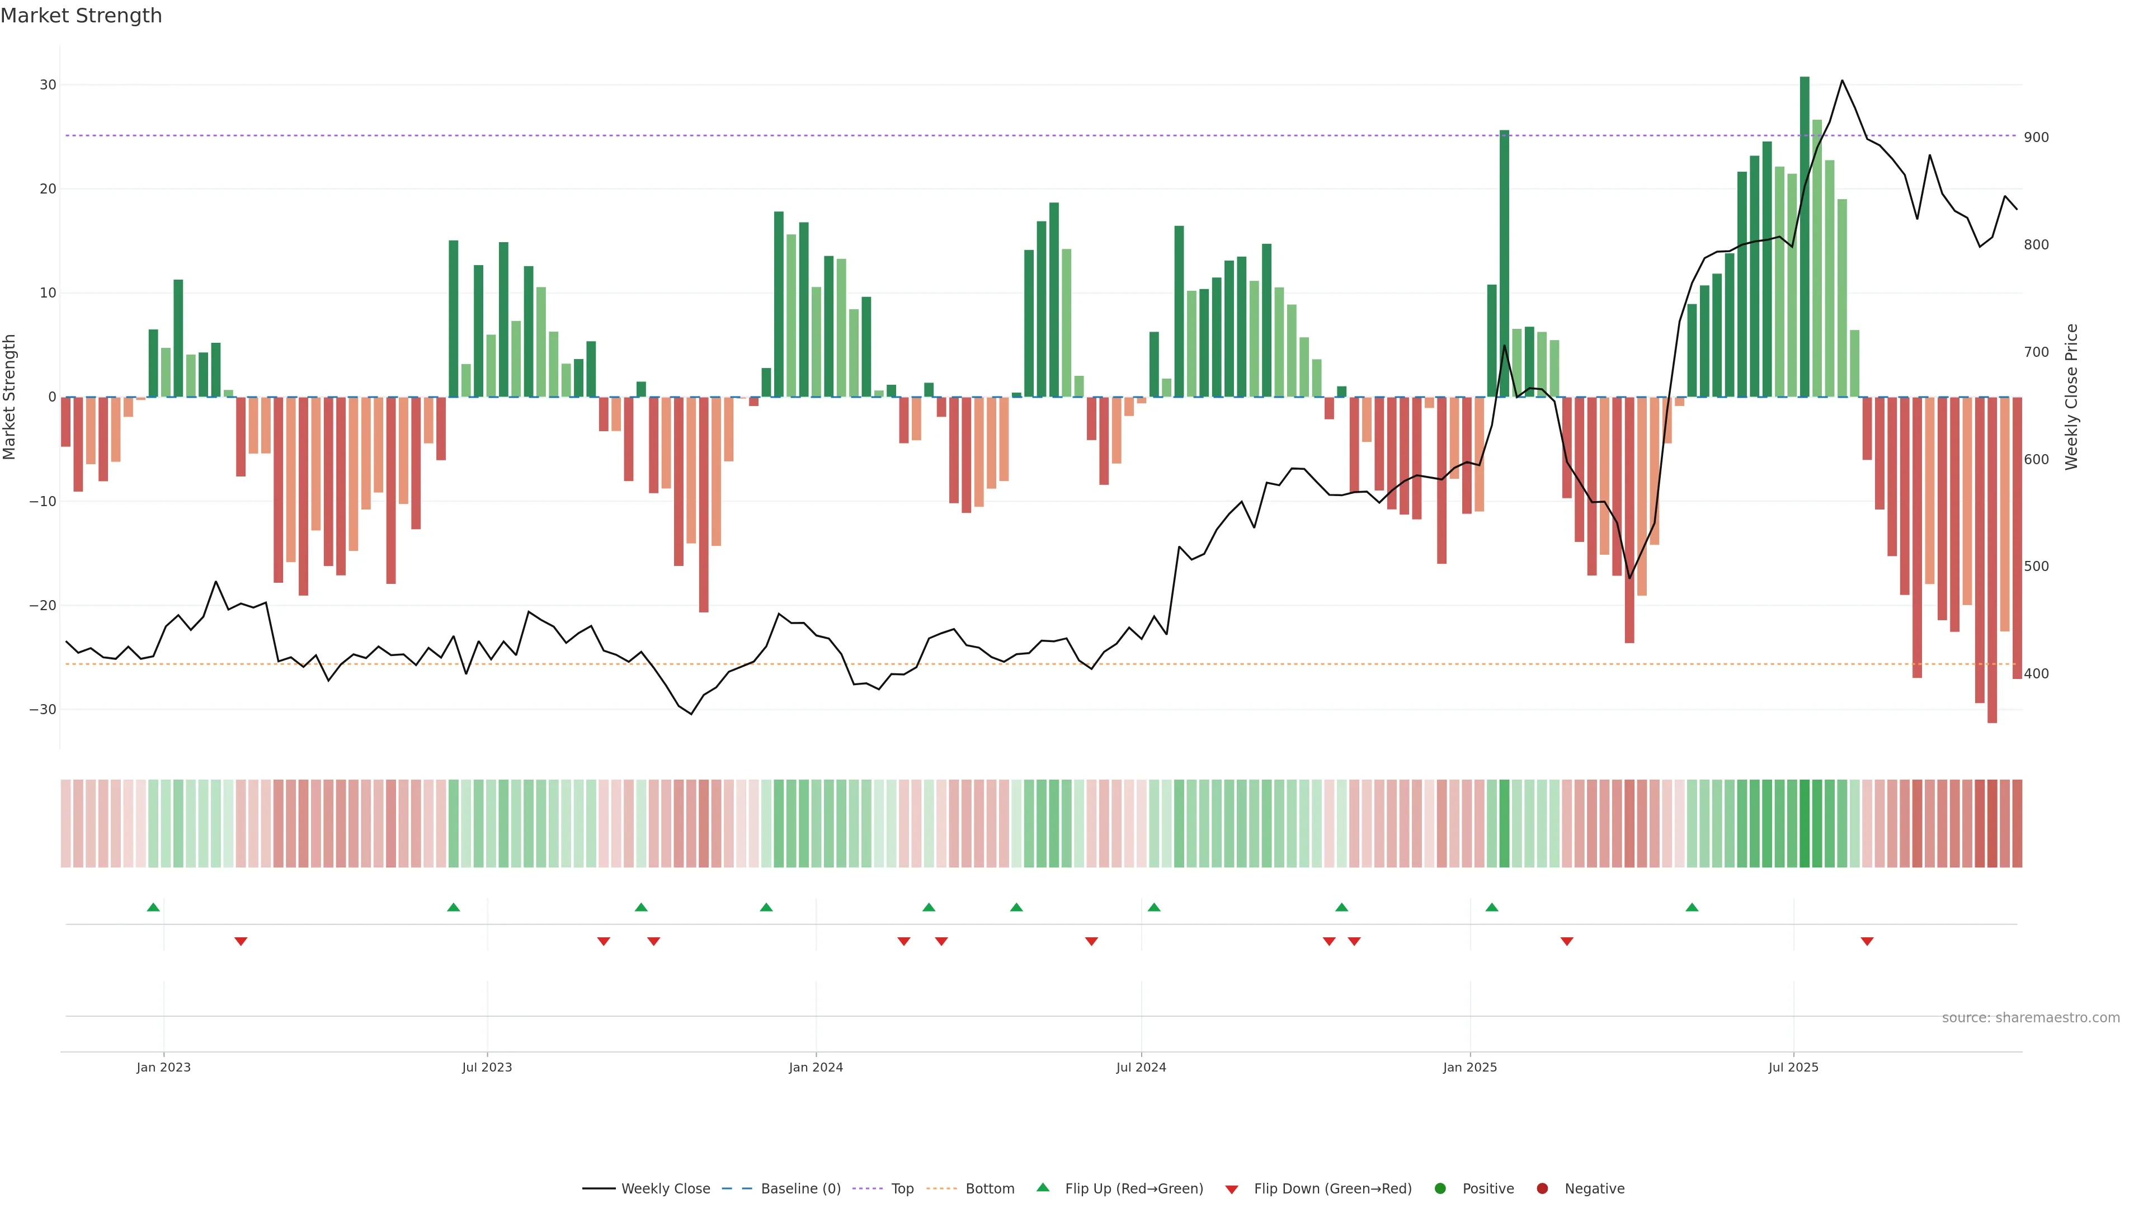
Task: Click the Market Strength chart title
Action: pyautogui.click(x=81, y=16)
